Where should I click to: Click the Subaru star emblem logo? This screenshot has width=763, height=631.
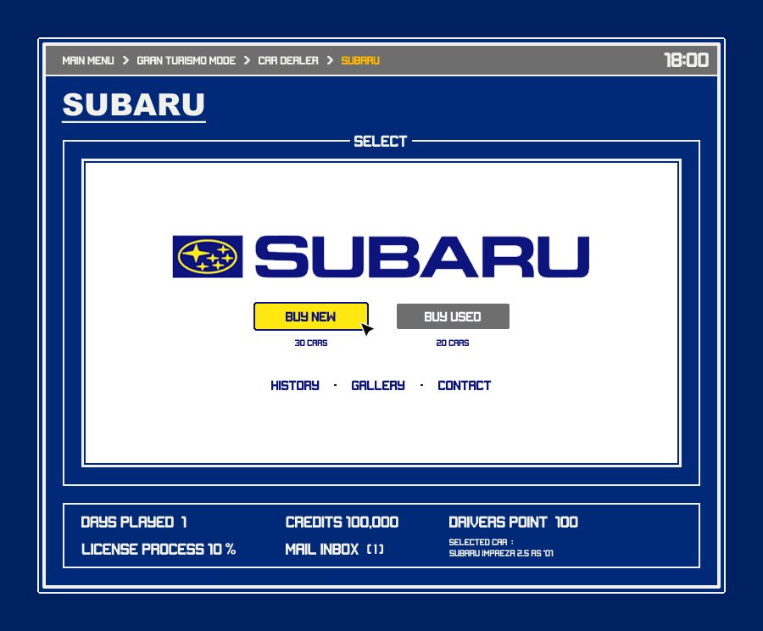[x=208, y=257]
